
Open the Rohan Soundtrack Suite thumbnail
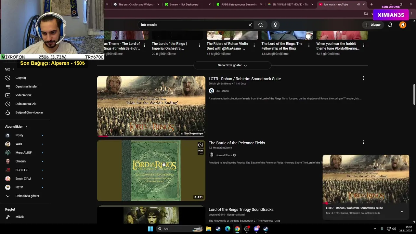click(151, 106)
